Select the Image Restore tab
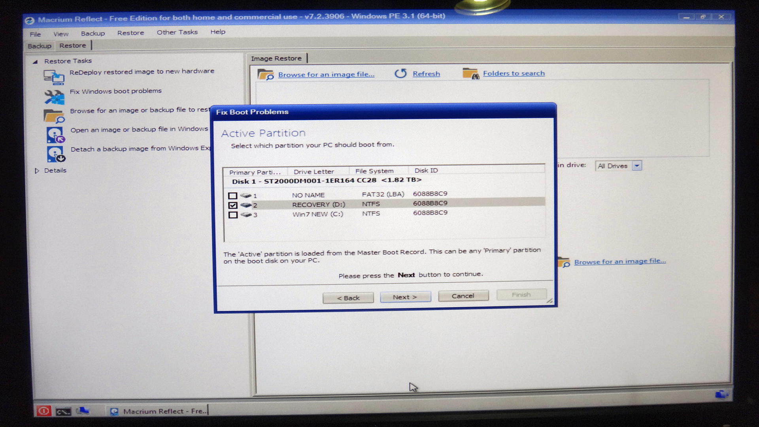The height and width of the screenshot is (427, 759). 276,59
